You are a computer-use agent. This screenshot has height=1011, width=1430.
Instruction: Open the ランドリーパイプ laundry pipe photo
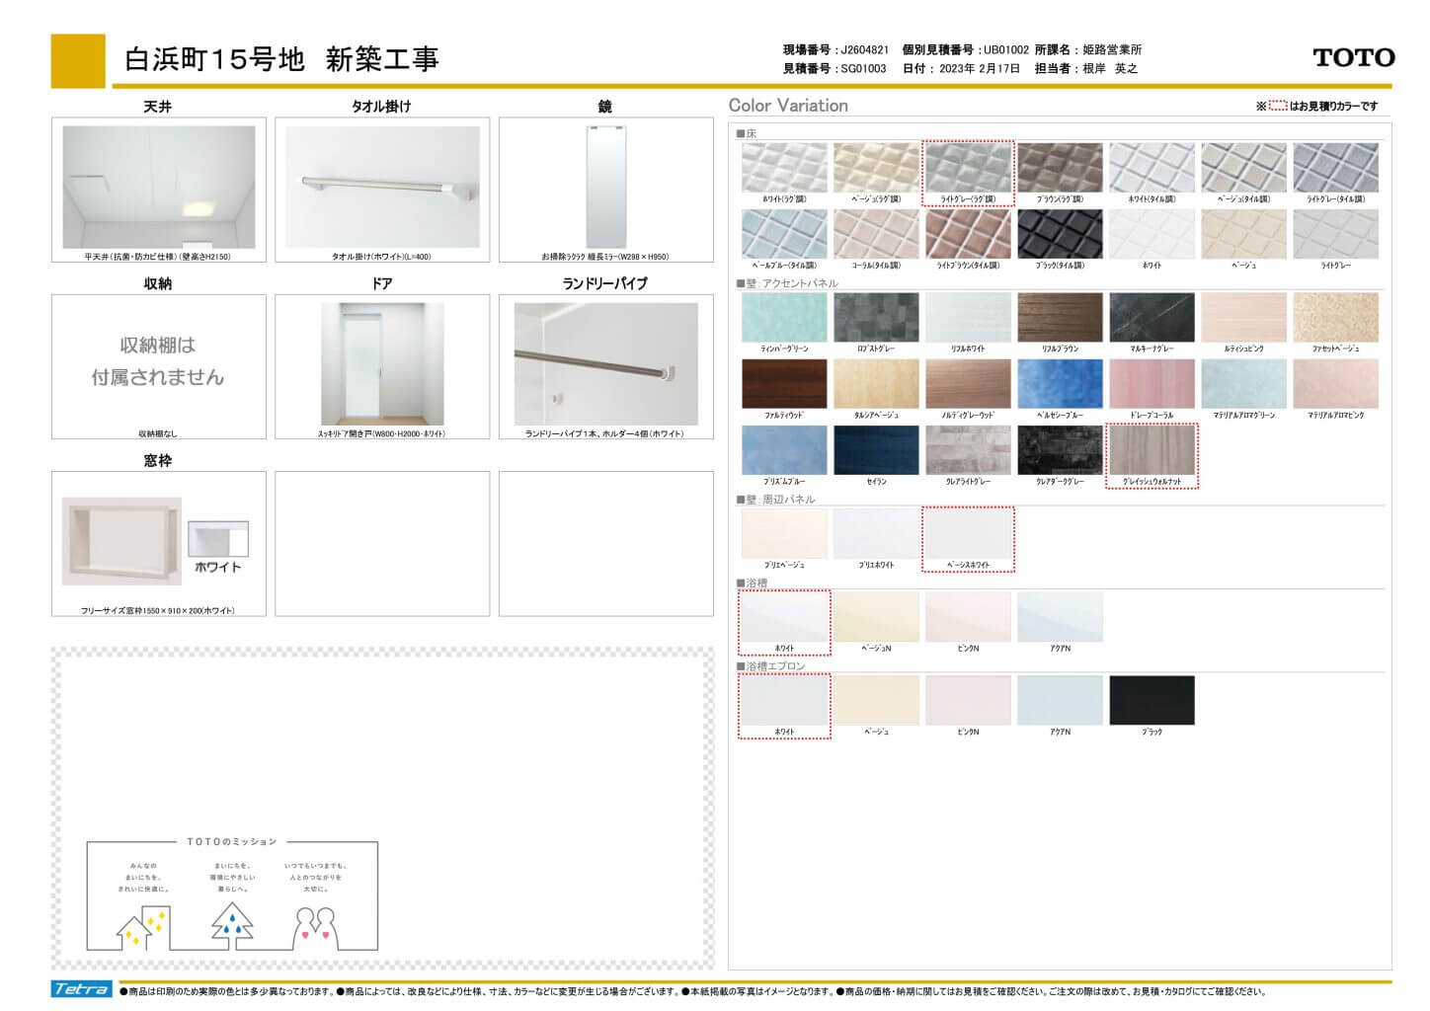605,363
